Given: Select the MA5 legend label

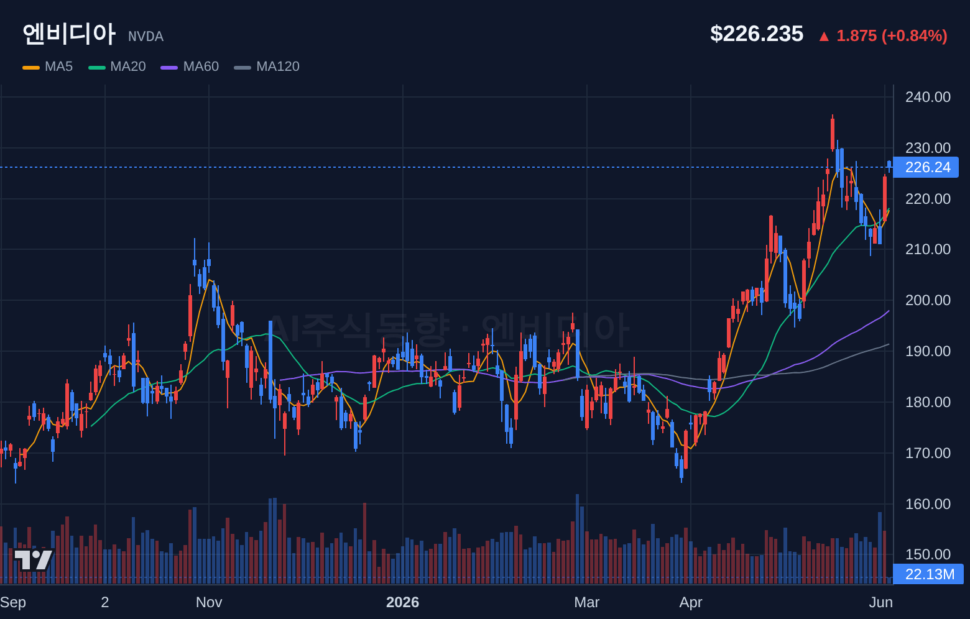Looking at the screenshot, I should click(58, 66).
